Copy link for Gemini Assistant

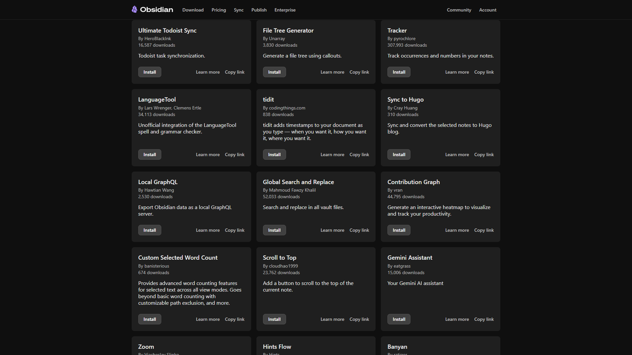click(484, 319)
